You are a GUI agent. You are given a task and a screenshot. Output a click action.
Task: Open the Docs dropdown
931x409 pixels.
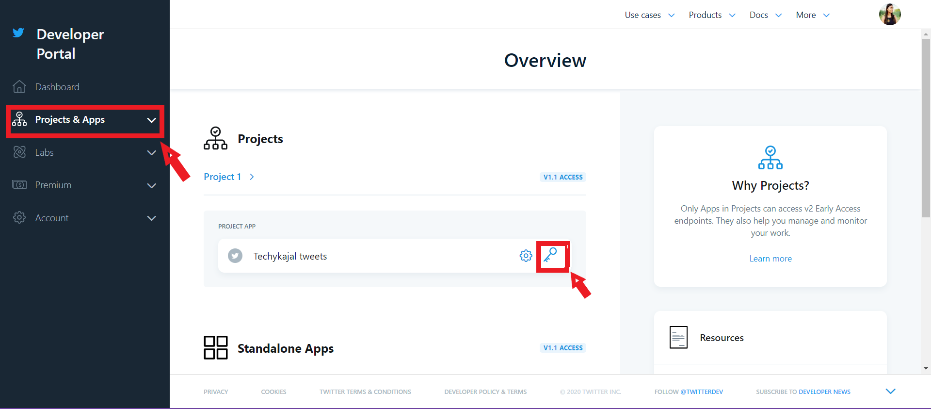pyautogui.click(x=766, y=15)
